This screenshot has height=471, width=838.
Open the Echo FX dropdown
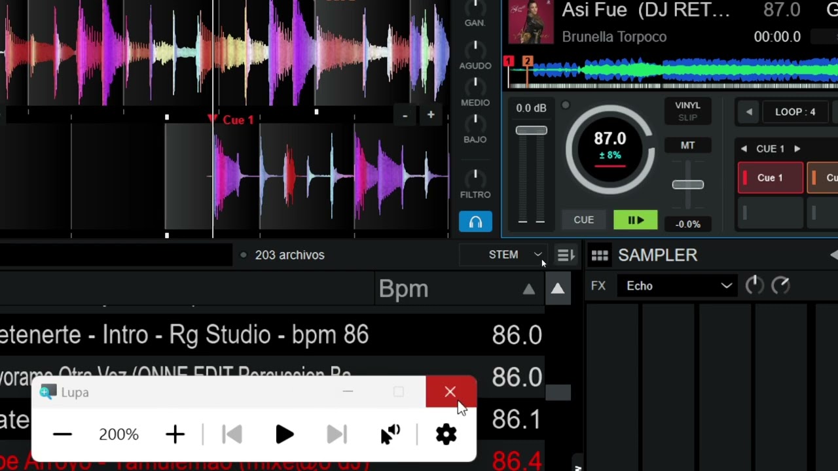[x=679, y=286]
